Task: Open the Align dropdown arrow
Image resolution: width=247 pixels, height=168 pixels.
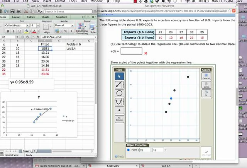Action: [x=50, y=27]
